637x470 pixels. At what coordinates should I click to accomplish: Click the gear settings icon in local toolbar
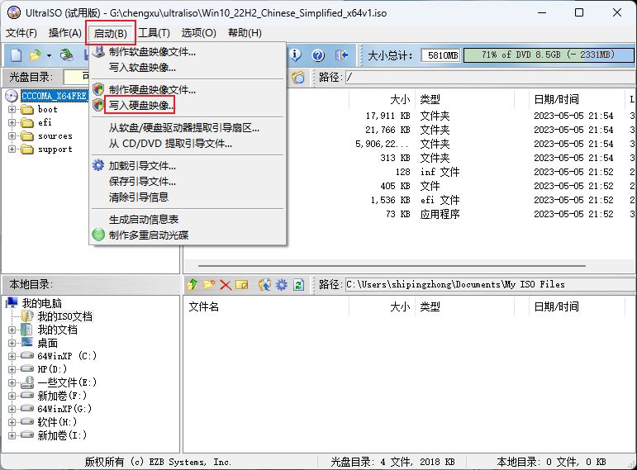click(x=282, y=285)
